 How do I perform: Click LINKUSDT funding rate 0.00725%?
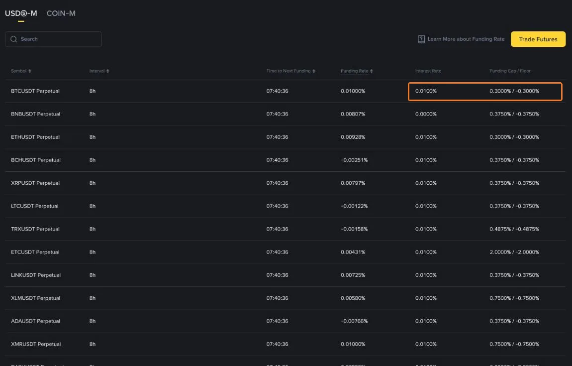[353, 275]
